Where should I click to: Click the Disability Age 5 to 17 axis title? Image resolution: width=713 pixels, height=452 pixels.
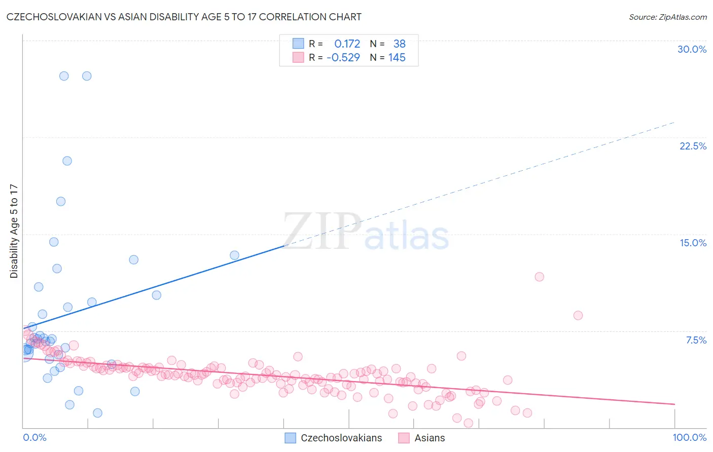pos(14,231)
